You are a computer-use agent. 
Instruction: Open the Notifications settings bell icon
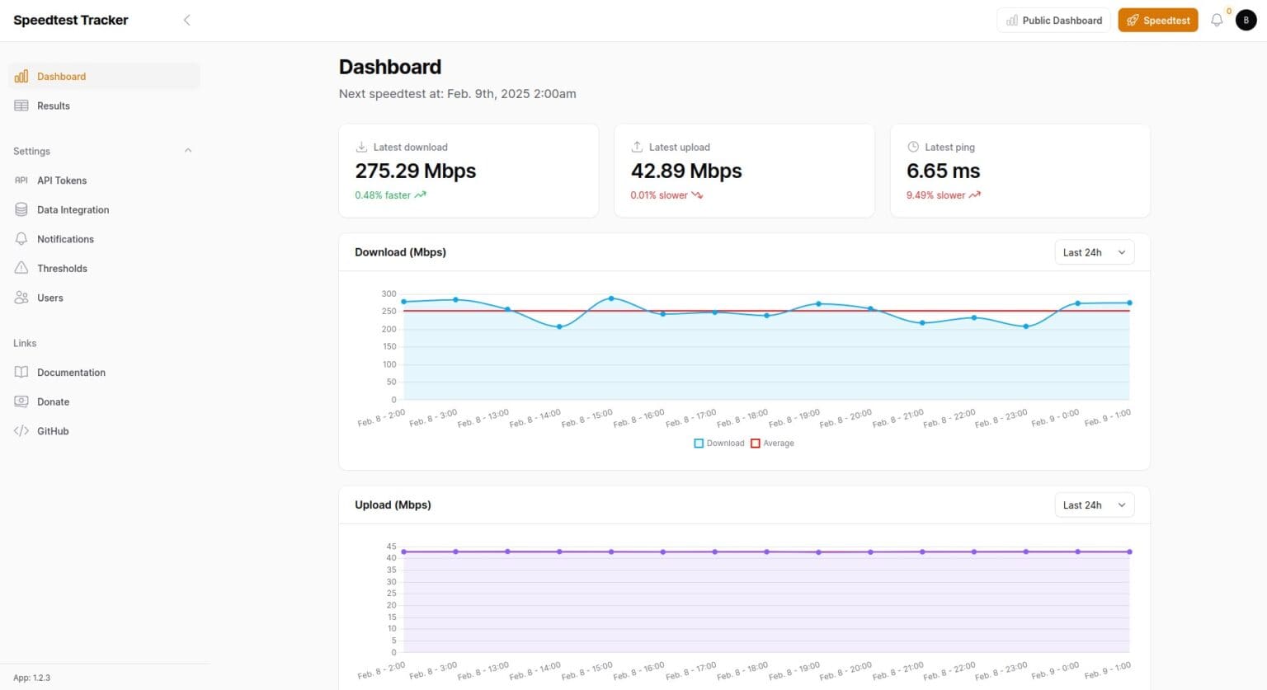click(x=21, y=239)
